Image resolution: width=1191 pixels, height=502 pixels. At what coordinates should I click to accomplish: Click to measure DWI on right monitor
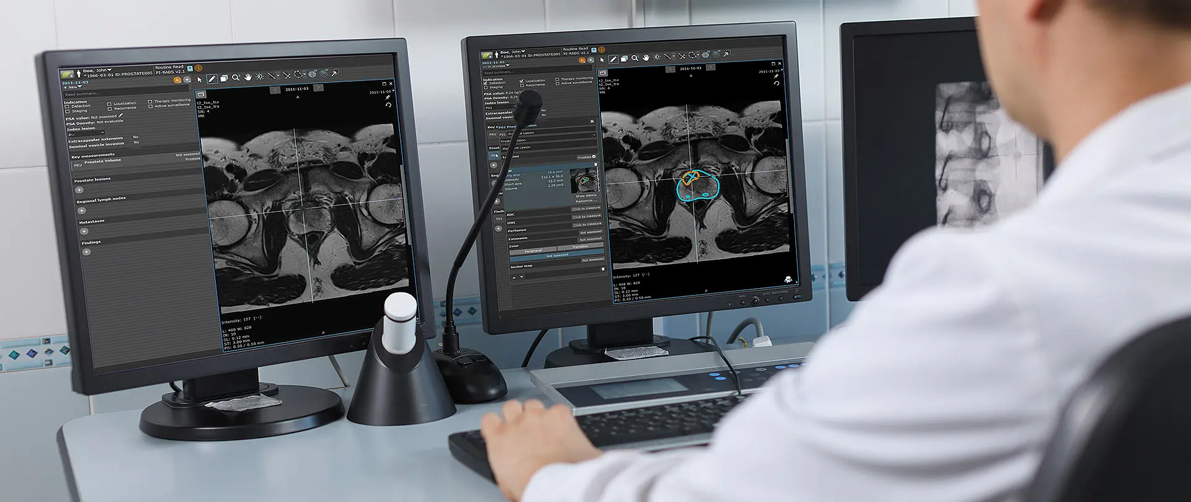pyautogui.click(x=586, y=216)
